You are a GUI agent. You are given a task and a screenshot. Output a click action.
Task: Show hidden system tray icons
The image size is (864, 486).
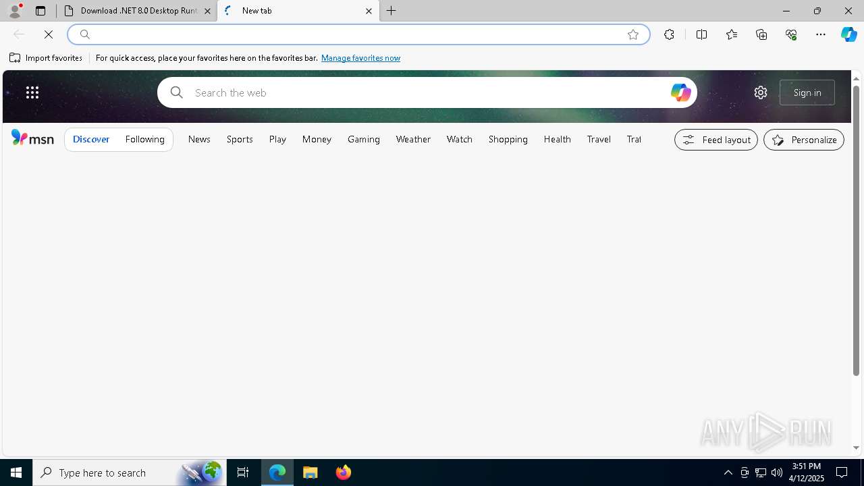pos(728,473)
